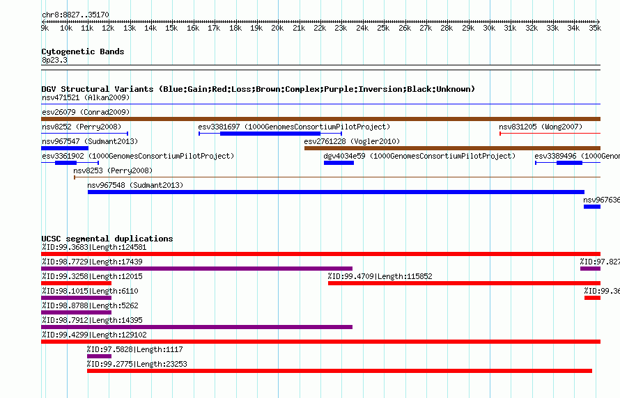This screenshot has height=398, width=620.
Task: Click the cut-off %ID:97.827 duplication purple bar
Action: point(590,269)
